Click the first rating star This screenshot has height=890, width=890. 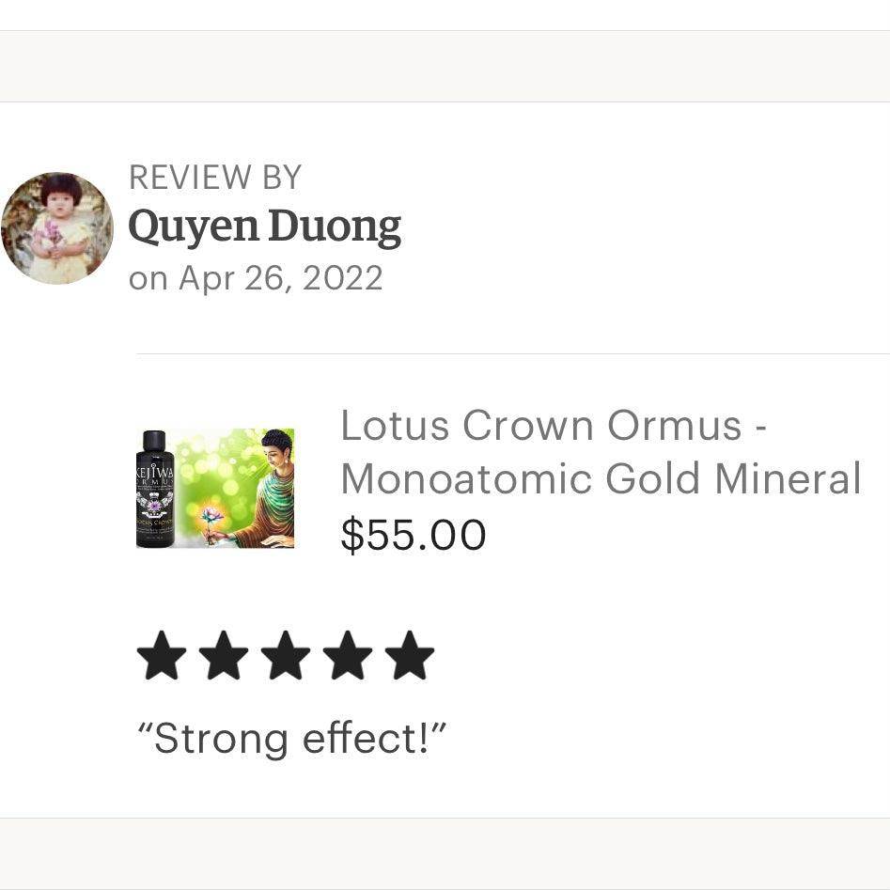[162, 656]
